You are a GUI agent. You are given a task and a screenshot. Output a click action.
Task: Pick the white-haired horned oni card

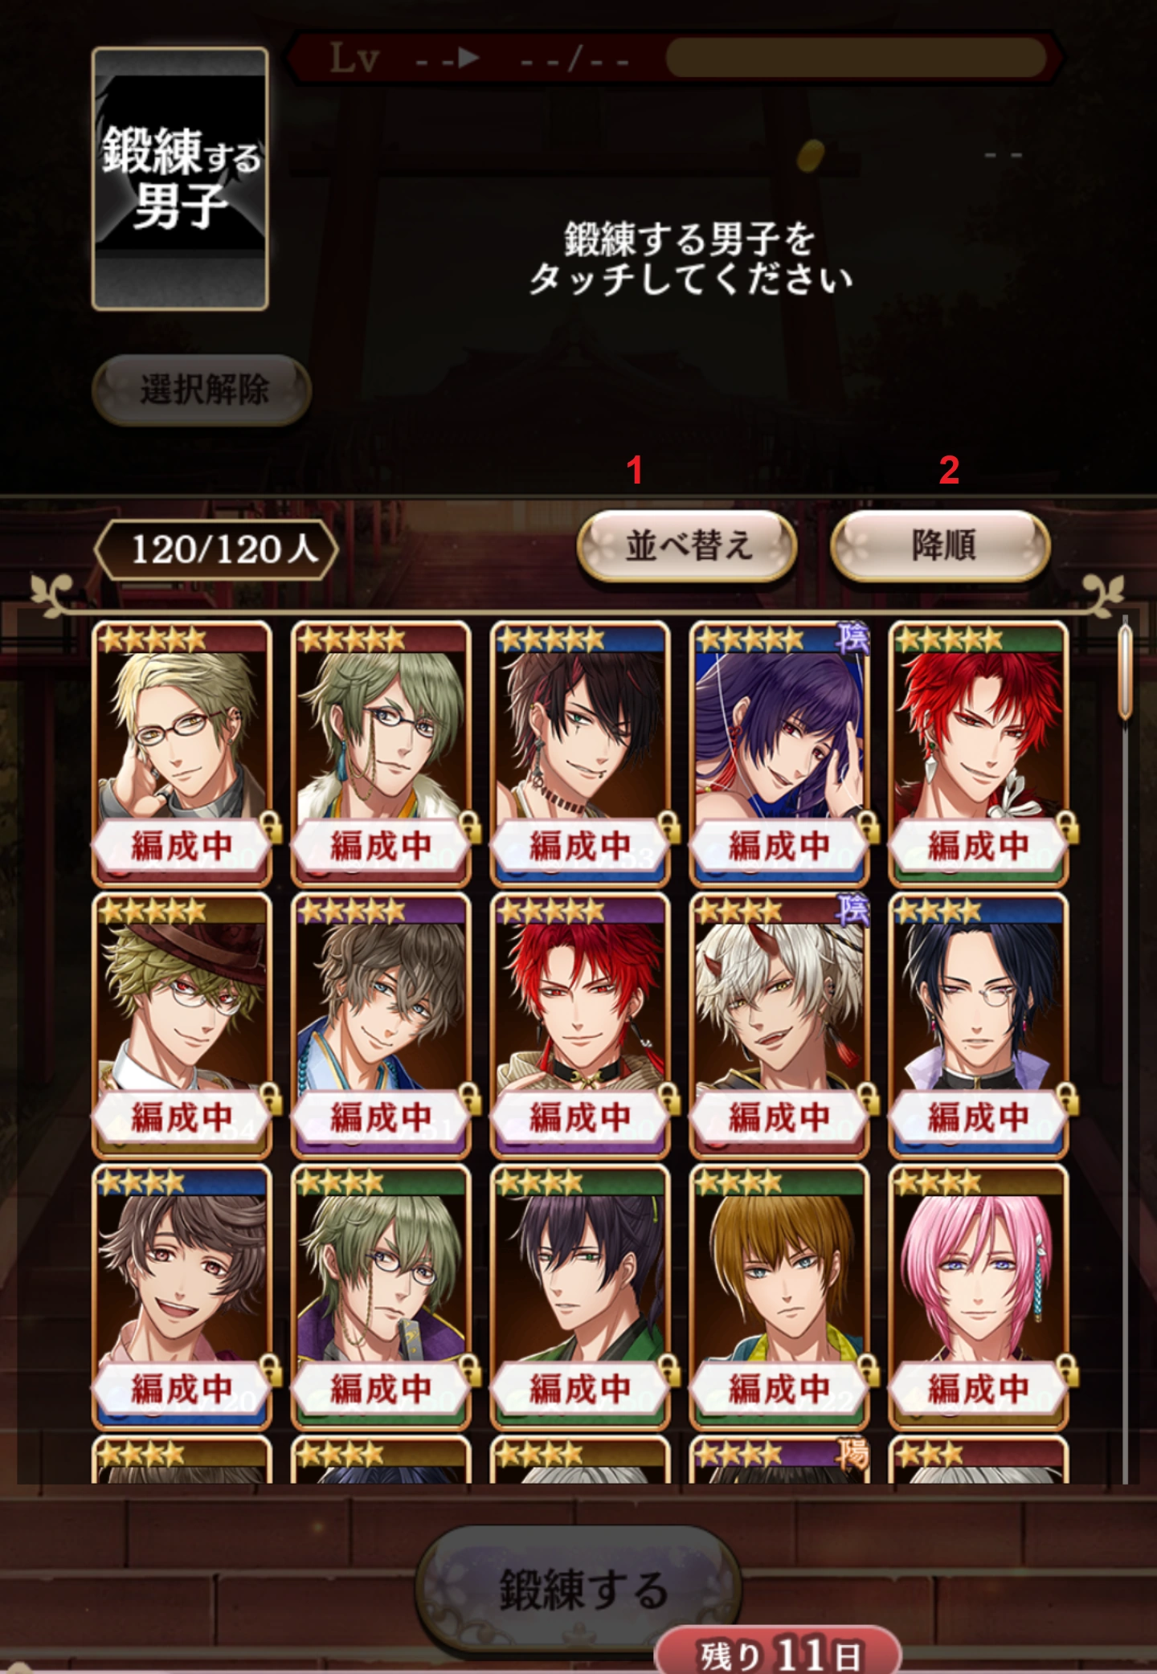click(779, 1025)
